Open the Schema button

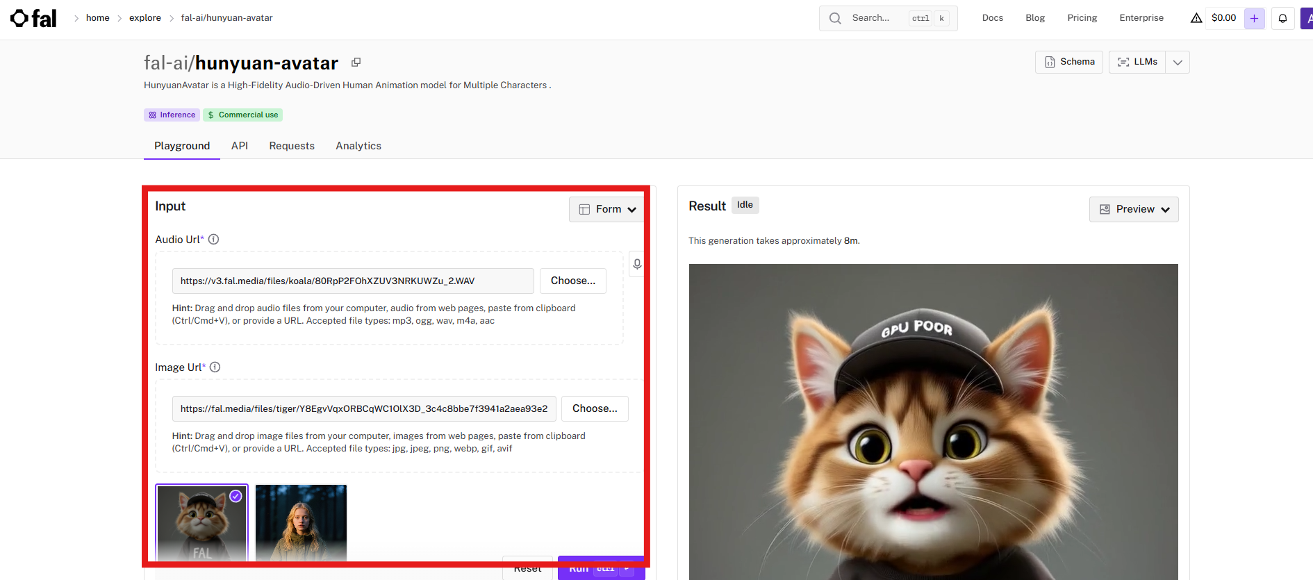(x=1069, y=63)
